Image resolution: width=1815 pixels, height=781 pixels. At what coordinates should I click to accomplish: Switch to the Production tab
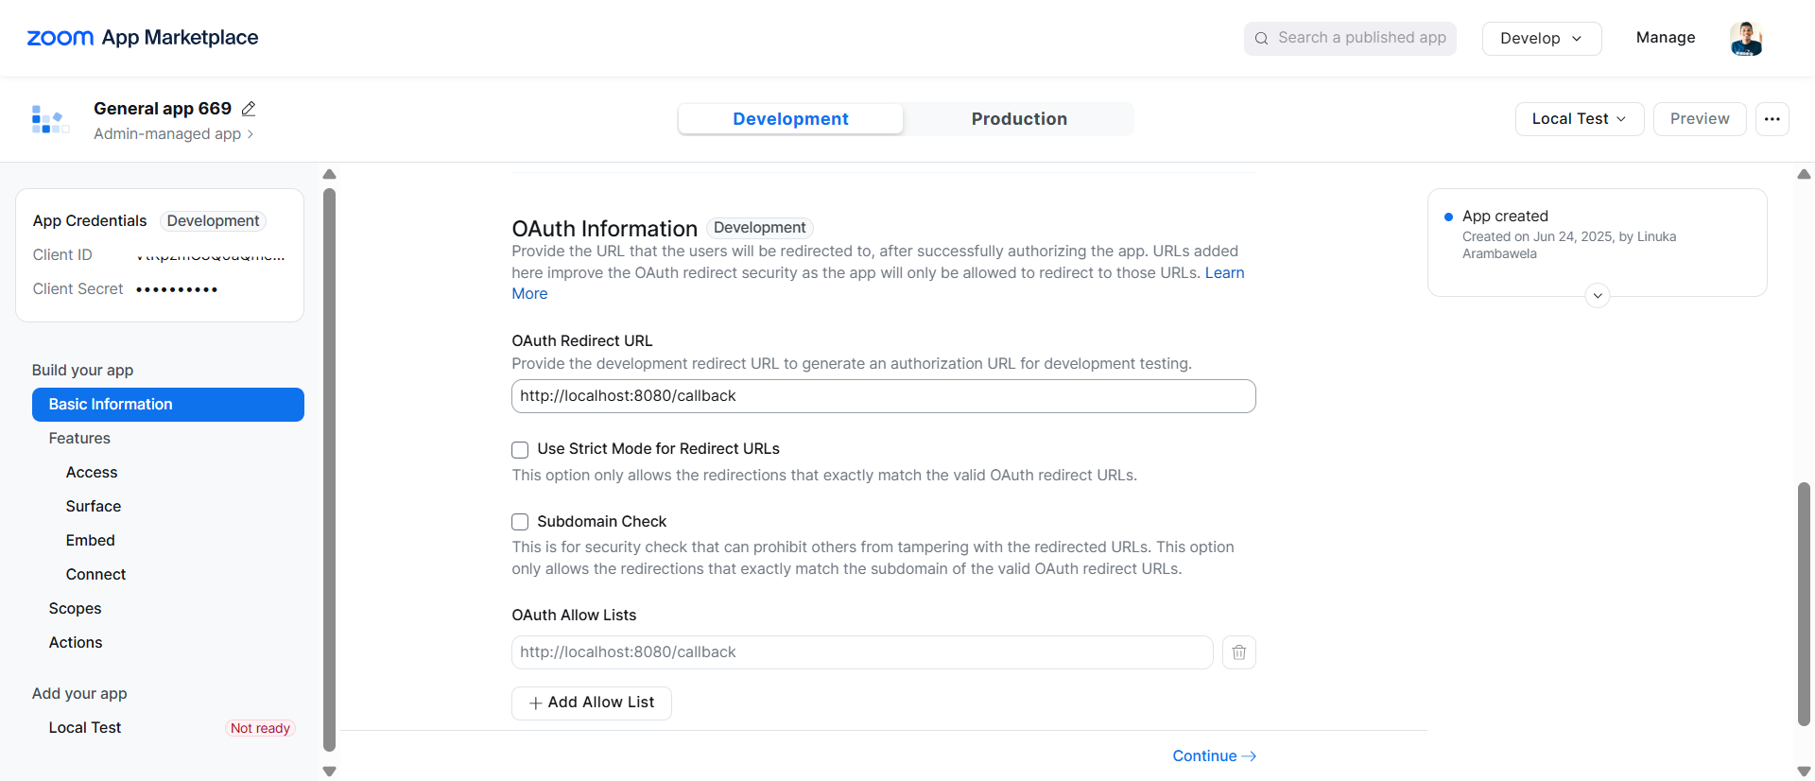(x=1019, y=119)
